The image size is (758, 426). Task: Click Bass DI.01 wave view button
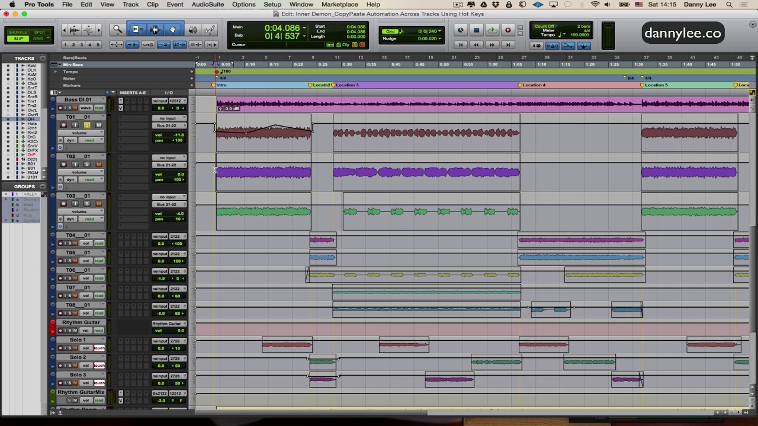86,108
